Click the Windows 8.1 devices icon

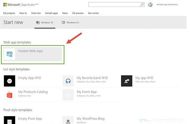click(x=63, y=23)
